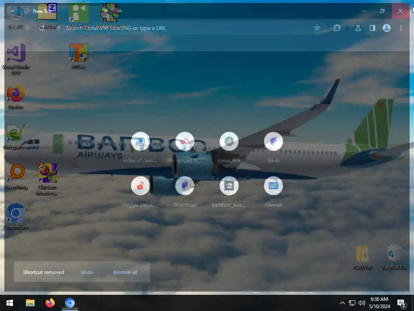Open the file.io shortcut tile

pos(273,147)
